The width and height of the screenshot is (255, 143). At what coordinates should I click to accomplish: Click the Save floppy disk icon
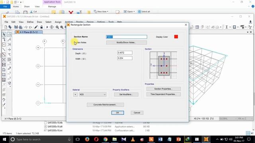[x=16, y=27]
